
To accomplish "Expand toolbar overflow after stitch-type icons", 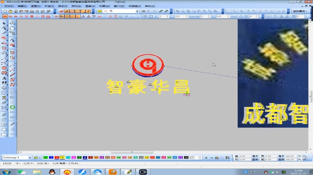I will click(x=93, y=11).
